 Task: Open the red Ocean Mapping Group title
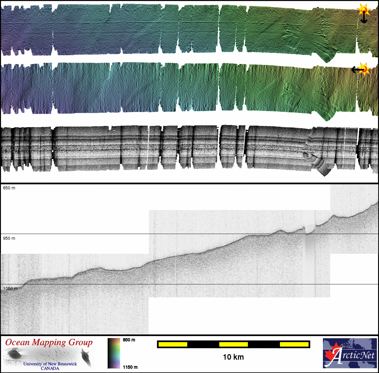[x=49, y=342]
